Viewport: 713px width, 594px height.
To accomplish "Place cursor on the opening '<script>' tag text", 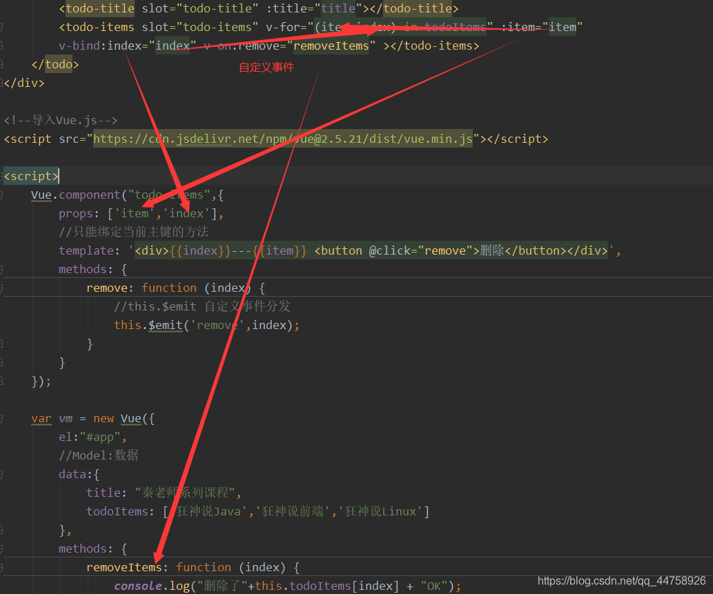I will pos(31,177).
